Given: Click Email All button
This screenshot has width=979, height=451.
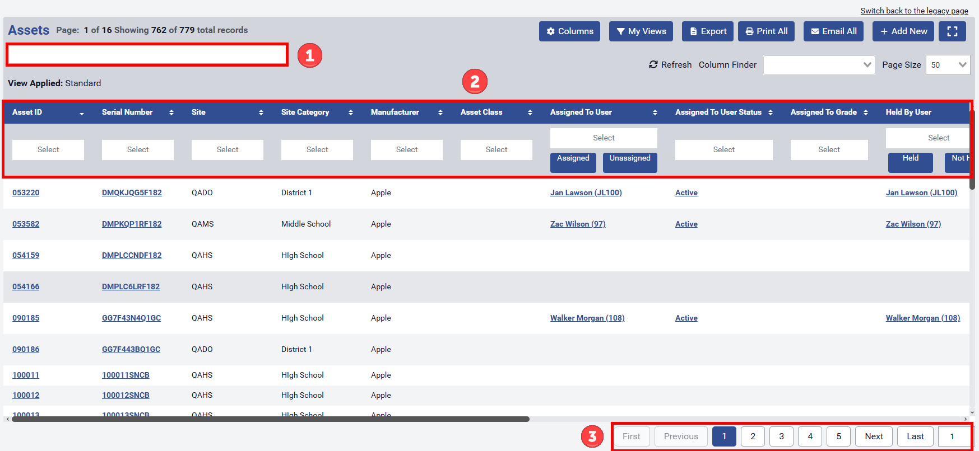Looking at the screenshot, I should tap(833, 31).
